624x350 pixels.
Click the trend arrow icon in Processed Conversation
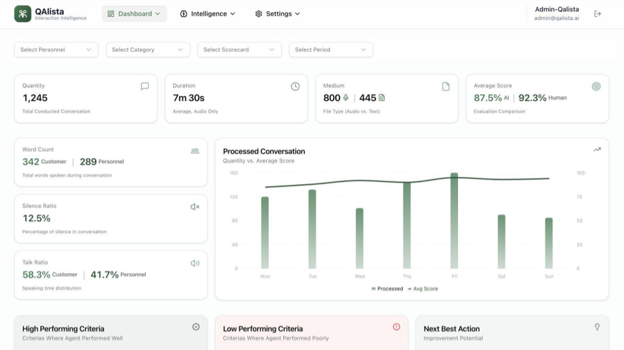597,150
